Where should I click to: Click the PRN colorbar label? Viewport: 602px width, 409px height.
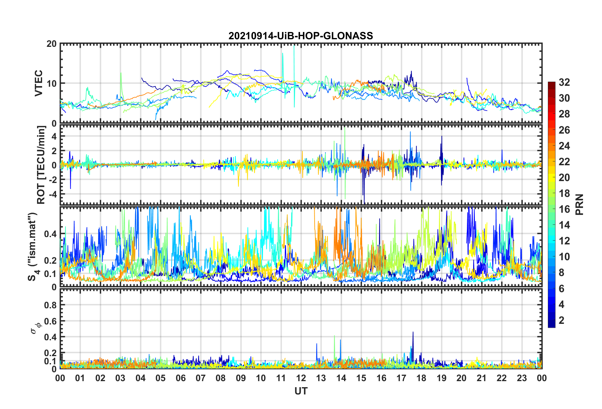580,204
